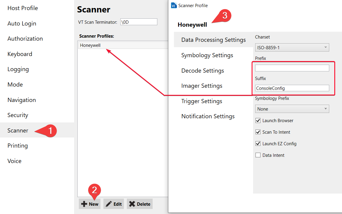Uncheck Scan To Intent

pyautogui.click(x=258, y=132)
